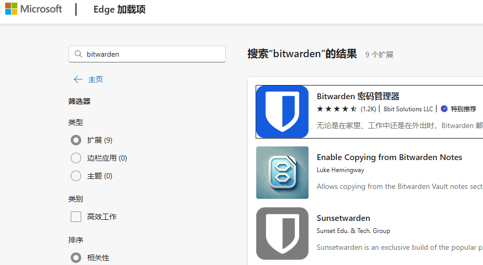483x265 pixels.
Task: Focus the bitwarden search field
Action: click(147, 54)
